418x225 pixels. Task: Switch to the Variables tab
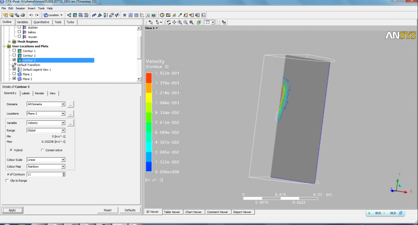(x=22, y=22)
